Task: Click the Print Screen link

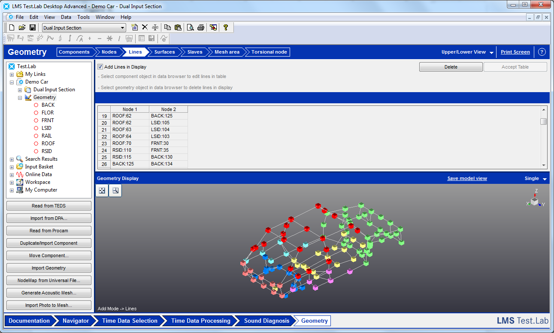Action: point(515,52)
